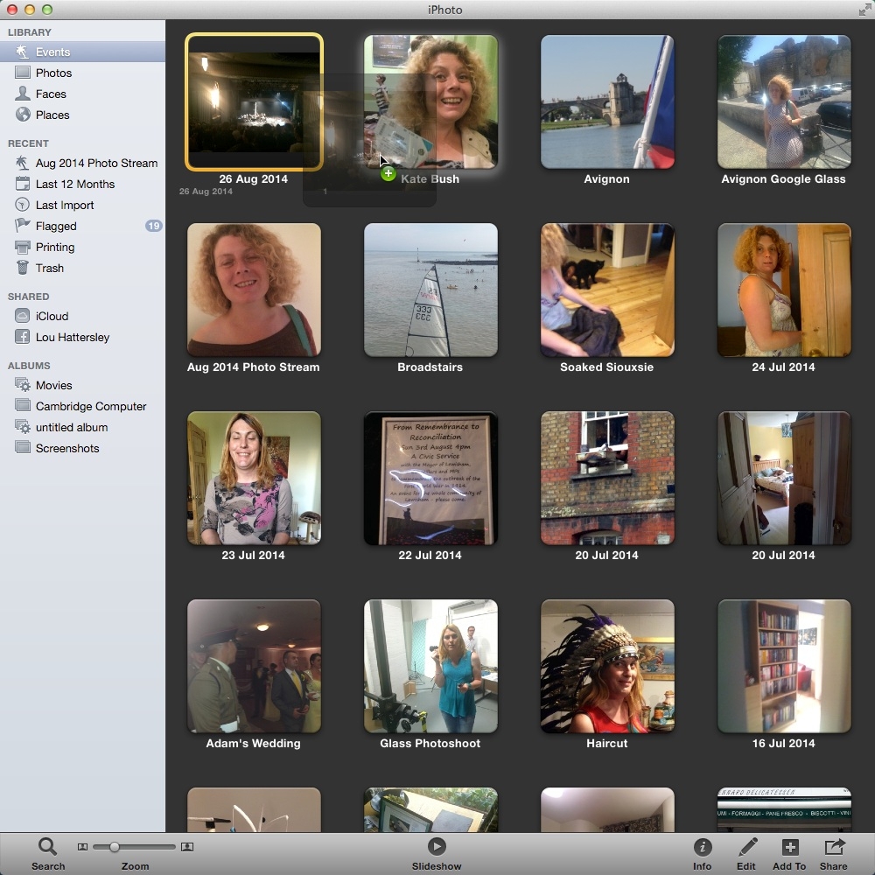Click the bold "26 Aug 2014" event title
This screenshot has width=875, height=875.
(254, 179)
